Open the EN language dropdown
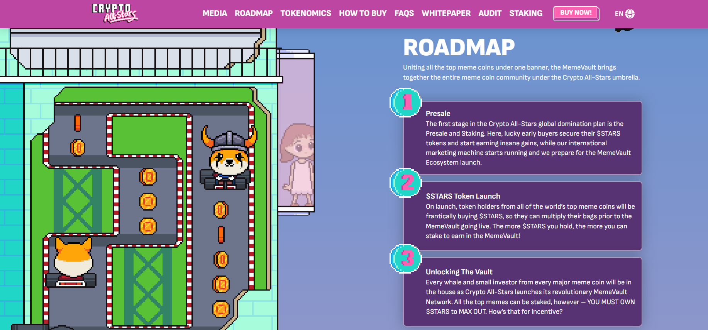Viewport: 708px width, 330px height. [619, 14]
